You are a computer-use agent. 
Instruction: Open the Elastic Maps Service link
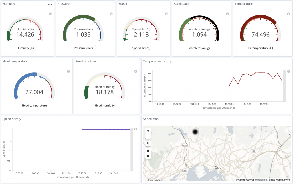(279, 180)
